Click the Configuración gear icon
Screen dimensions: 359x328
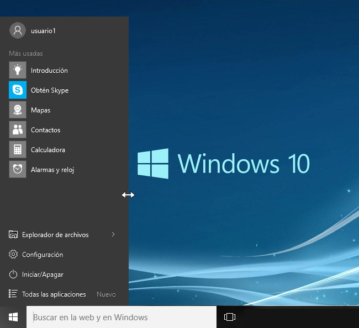click(x=13, y=254)
